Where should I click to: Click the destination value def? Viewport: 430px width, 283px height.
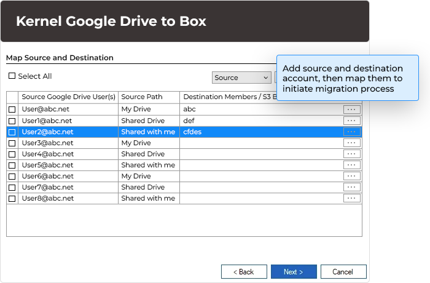click(x=189, y=121)
